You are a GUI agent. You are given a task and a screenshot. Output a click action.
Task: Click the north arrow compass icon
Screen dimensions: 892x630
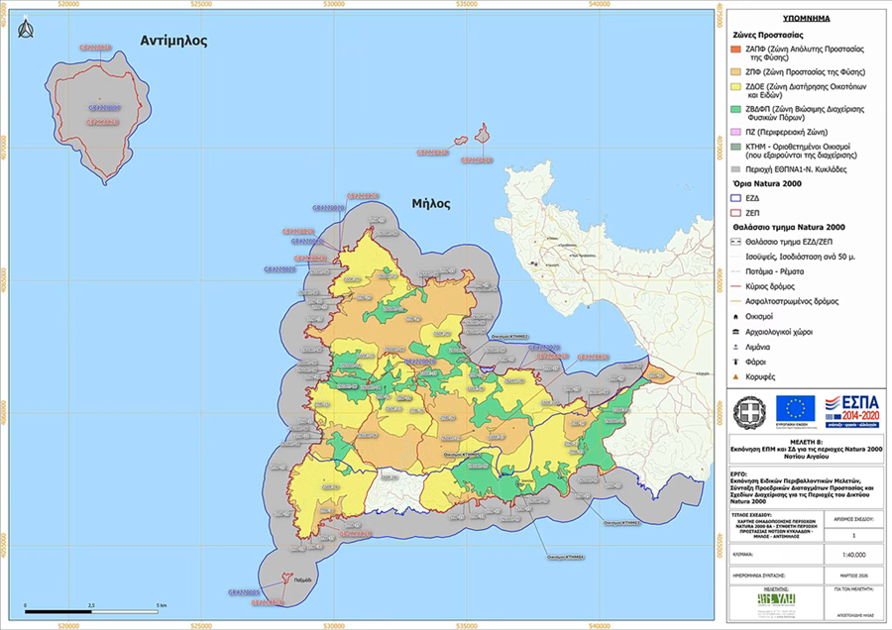pos(24,37)
